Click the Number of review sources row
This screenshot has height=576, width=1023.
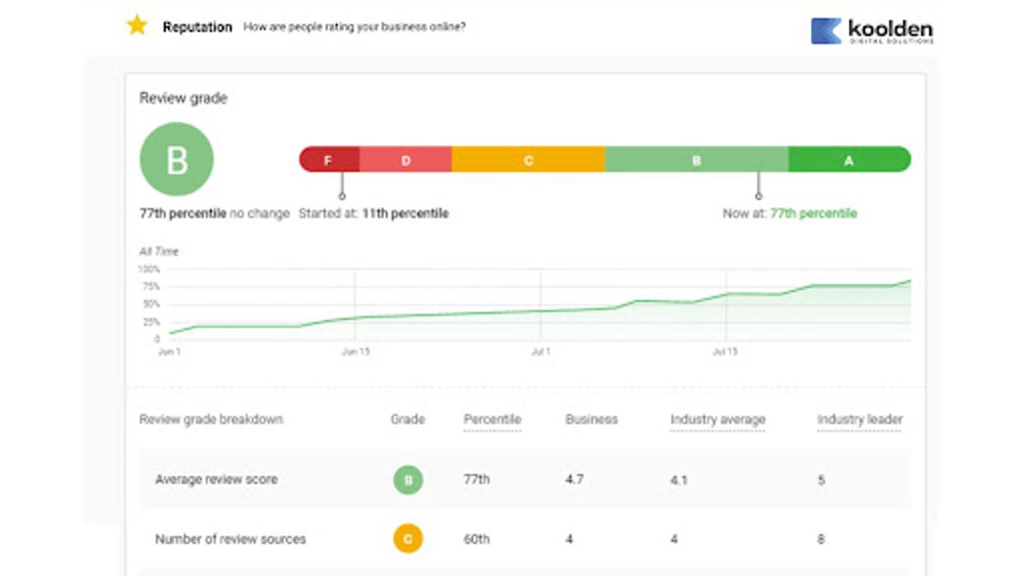230,540
